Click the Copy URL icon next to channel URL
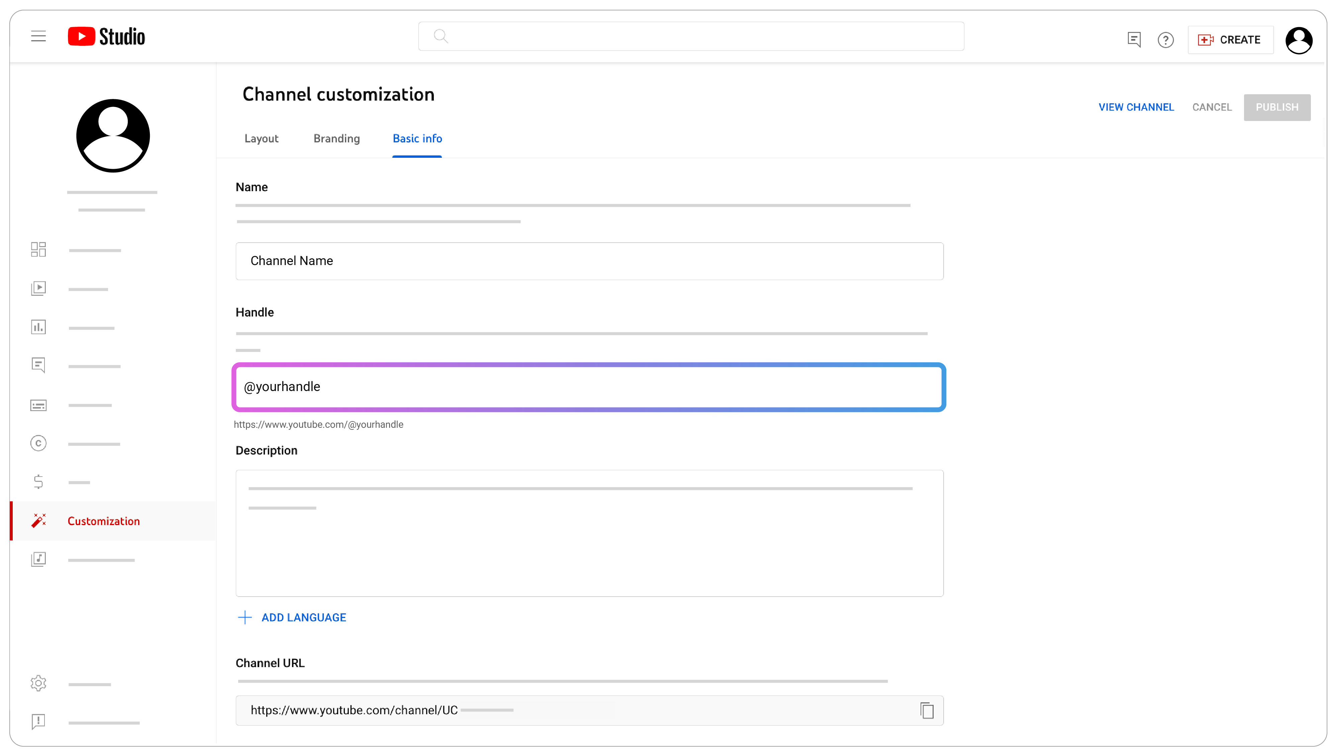Viewport: 1338px width, 752px height. 927,711
